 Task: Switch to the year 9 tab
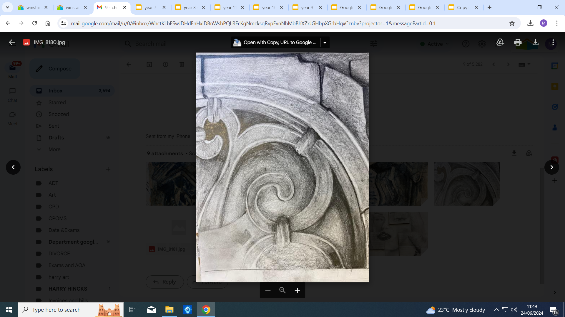[x=308, y=8]
